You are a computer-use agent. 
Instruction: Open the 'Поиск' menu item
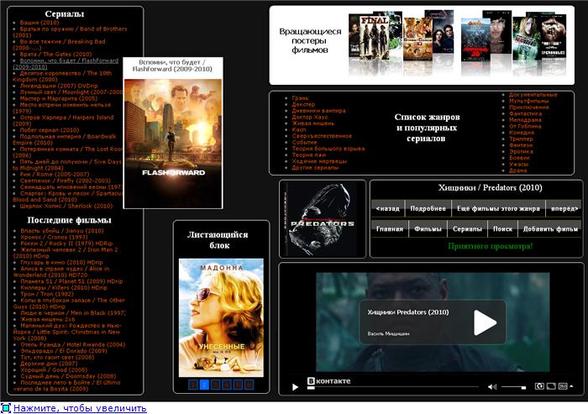[502, 228]
